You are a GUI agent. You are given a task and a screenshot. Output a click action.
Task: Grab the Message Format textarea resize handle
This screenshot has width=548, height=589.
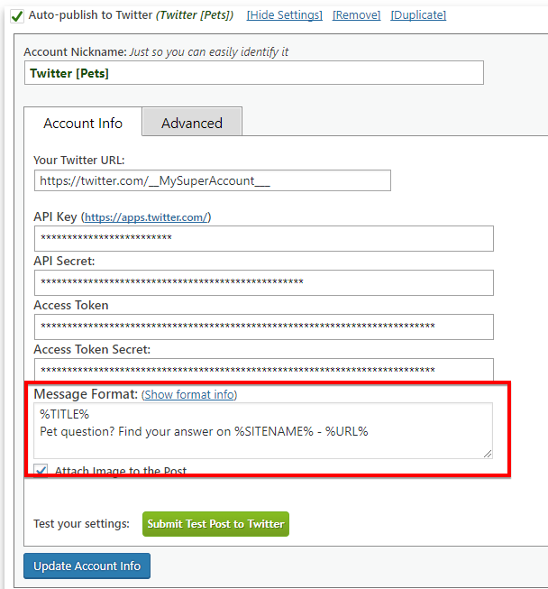[488, 453]
